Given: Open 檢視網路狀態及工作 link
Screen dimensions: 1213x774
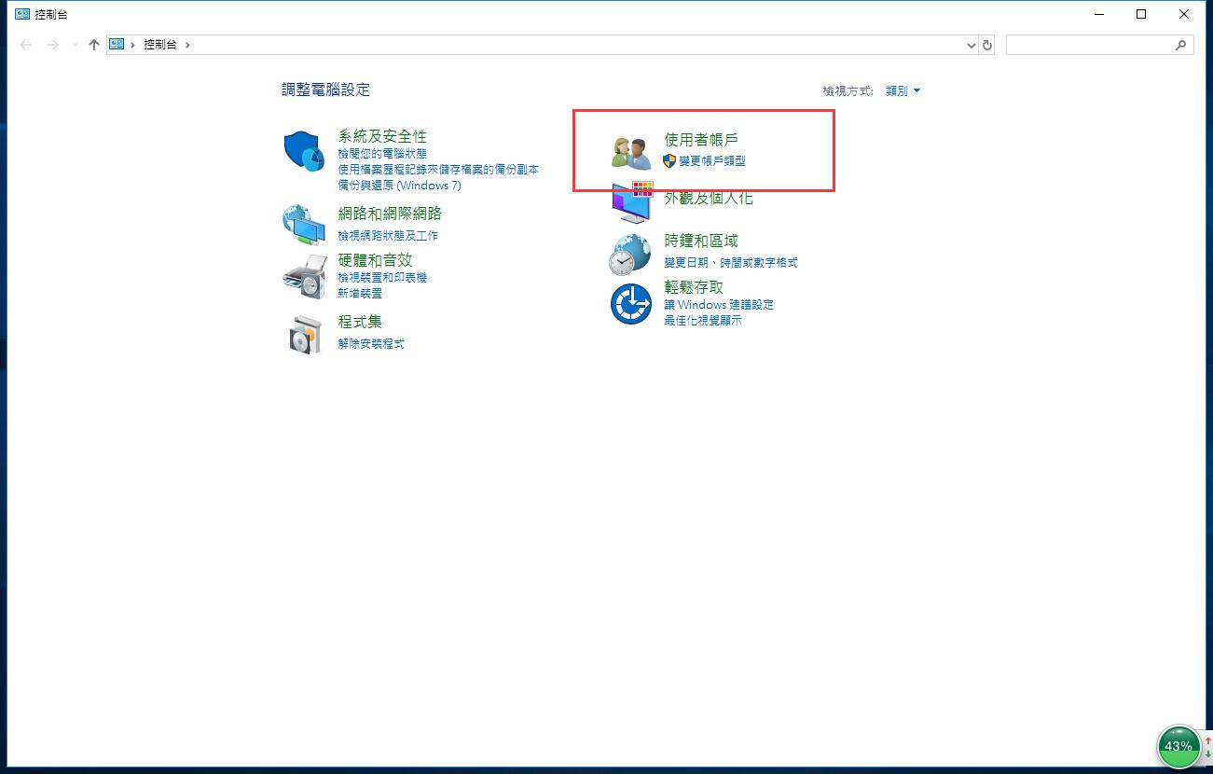Looking at the screenshot, I should [388, 235].
